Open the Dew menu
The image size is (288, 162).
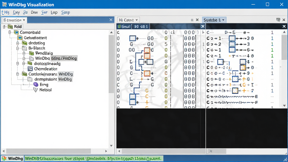pos(34,12)
